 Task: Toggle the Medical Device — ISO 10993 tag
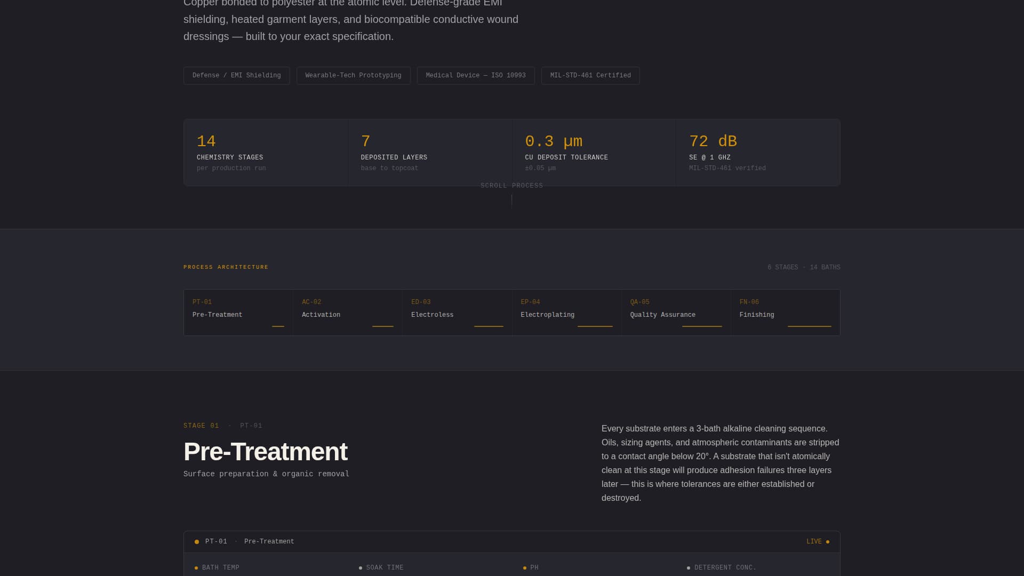pyautogui.click(x=475, y=75)
